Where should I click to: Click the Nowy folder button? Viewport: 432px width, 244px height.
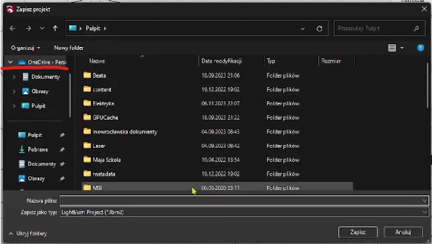pyautogui.click(x=69, y=48)
